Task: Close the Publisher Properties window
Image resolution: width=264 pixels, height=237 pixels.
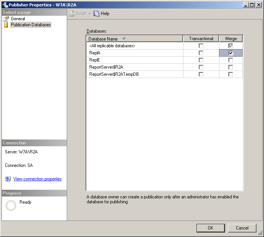Action: click(259, 5)
